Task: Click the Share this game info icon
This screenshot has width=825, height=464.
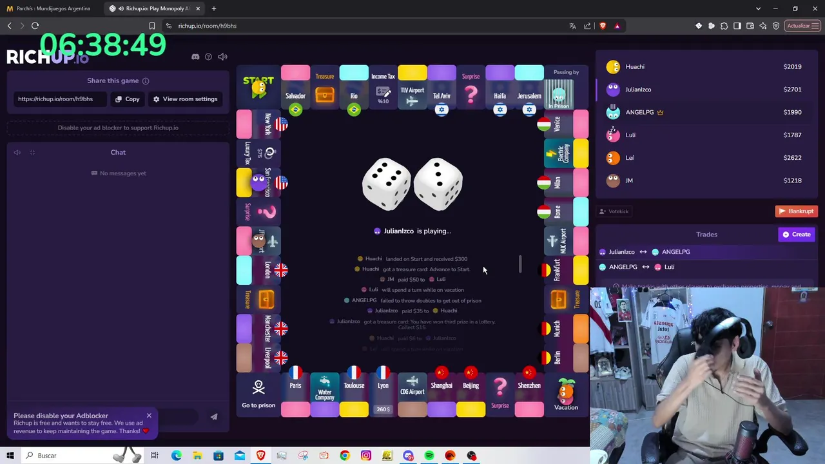Action: pyautogui.click(x=146, y=81)
